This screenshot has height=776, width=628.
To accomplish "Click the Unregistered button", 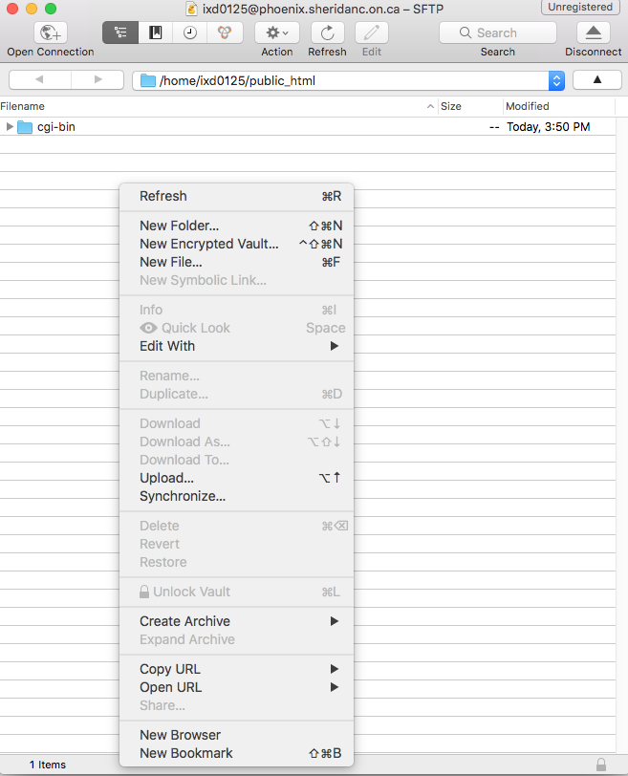I will 580,8.
